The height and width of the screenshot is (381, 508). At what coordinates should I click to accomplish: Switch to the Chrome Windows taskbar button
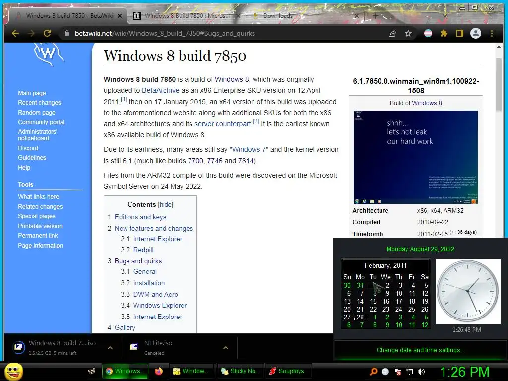(x=126, y=371)
